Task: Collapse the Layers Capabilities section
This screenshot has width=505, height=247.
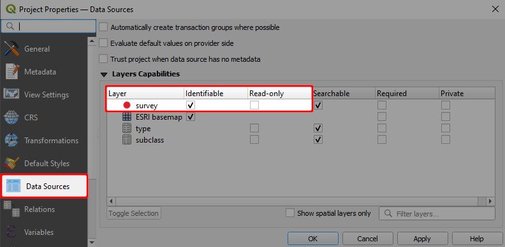Action: pos(104,74)
